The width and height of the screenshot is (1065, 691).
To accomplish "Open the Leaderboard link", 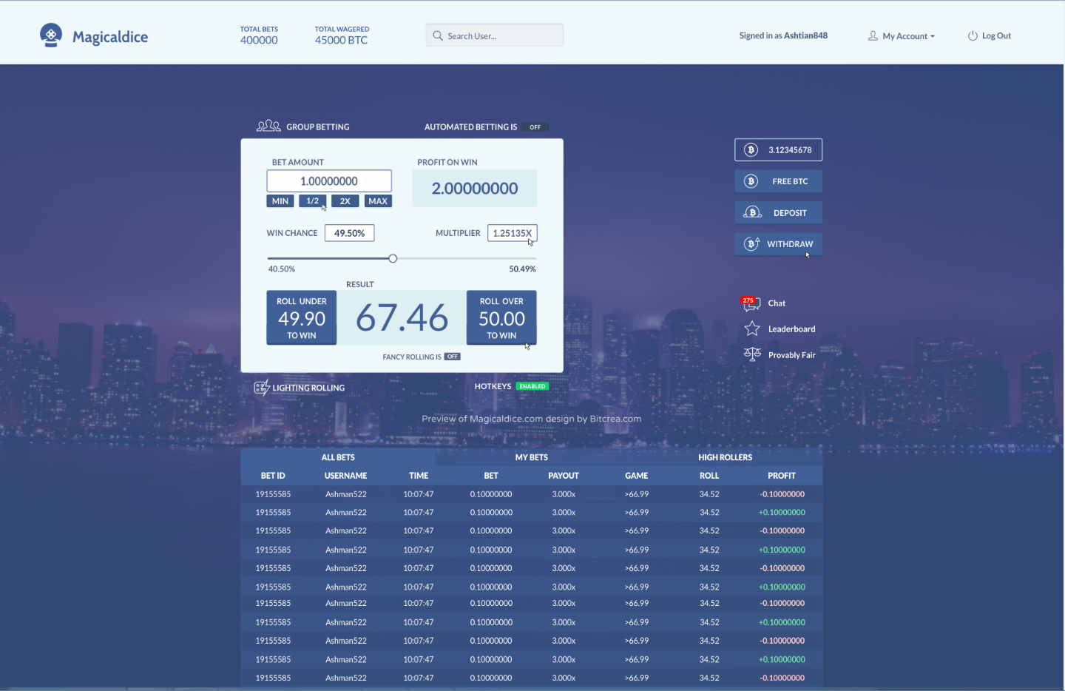I will tap(791, 329).
